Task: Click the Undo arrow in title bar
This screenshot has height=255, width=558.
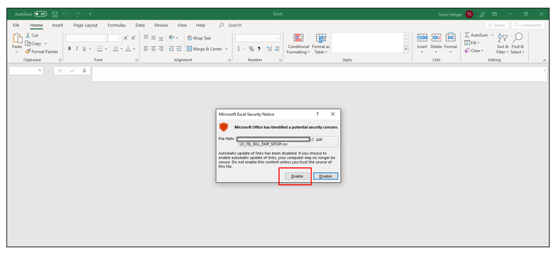Action: [x=65, y=14]
